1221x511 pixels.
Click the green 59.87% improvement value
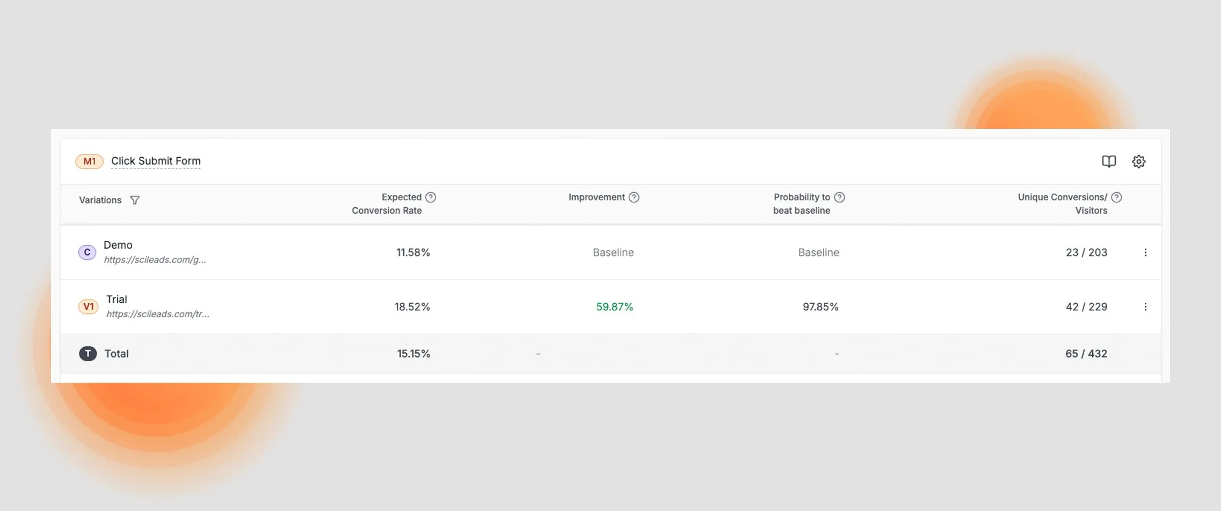(x=614, y=306)
